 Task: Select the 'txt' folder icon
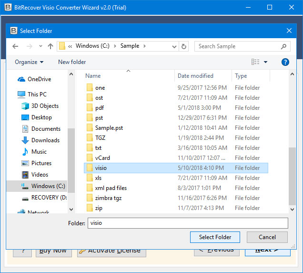[x=90, y=148]
